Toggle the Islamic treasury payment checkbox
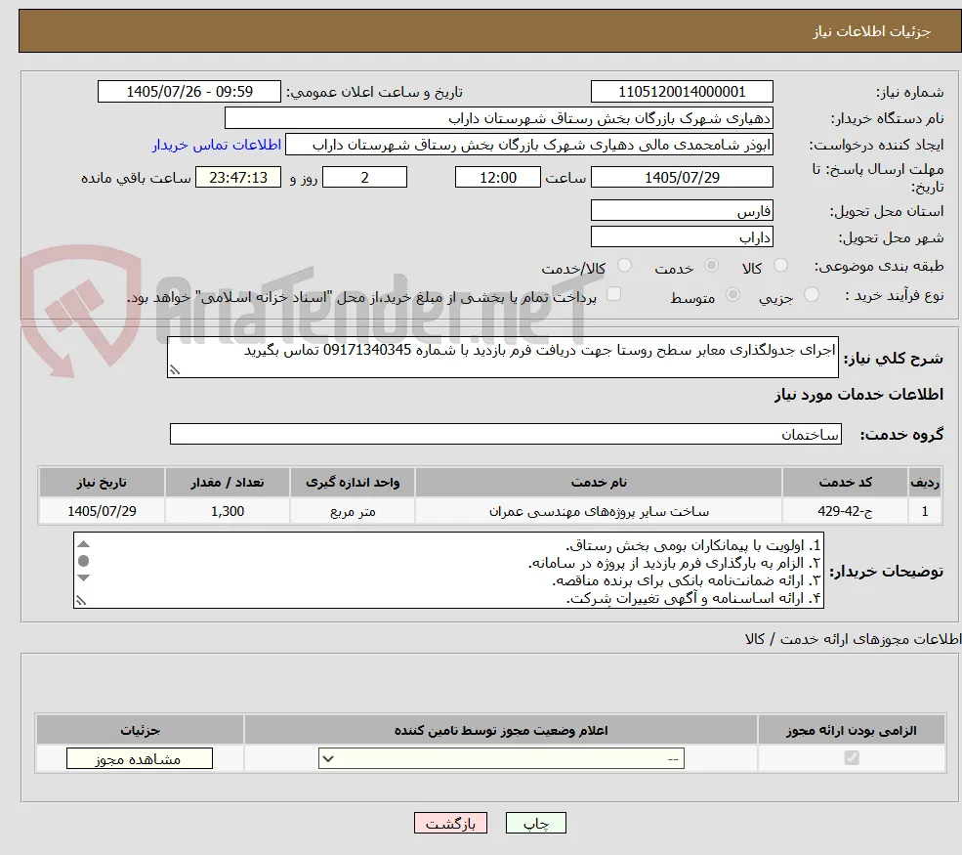Viewport: 962px width, 855px height. tap(613, 295)
